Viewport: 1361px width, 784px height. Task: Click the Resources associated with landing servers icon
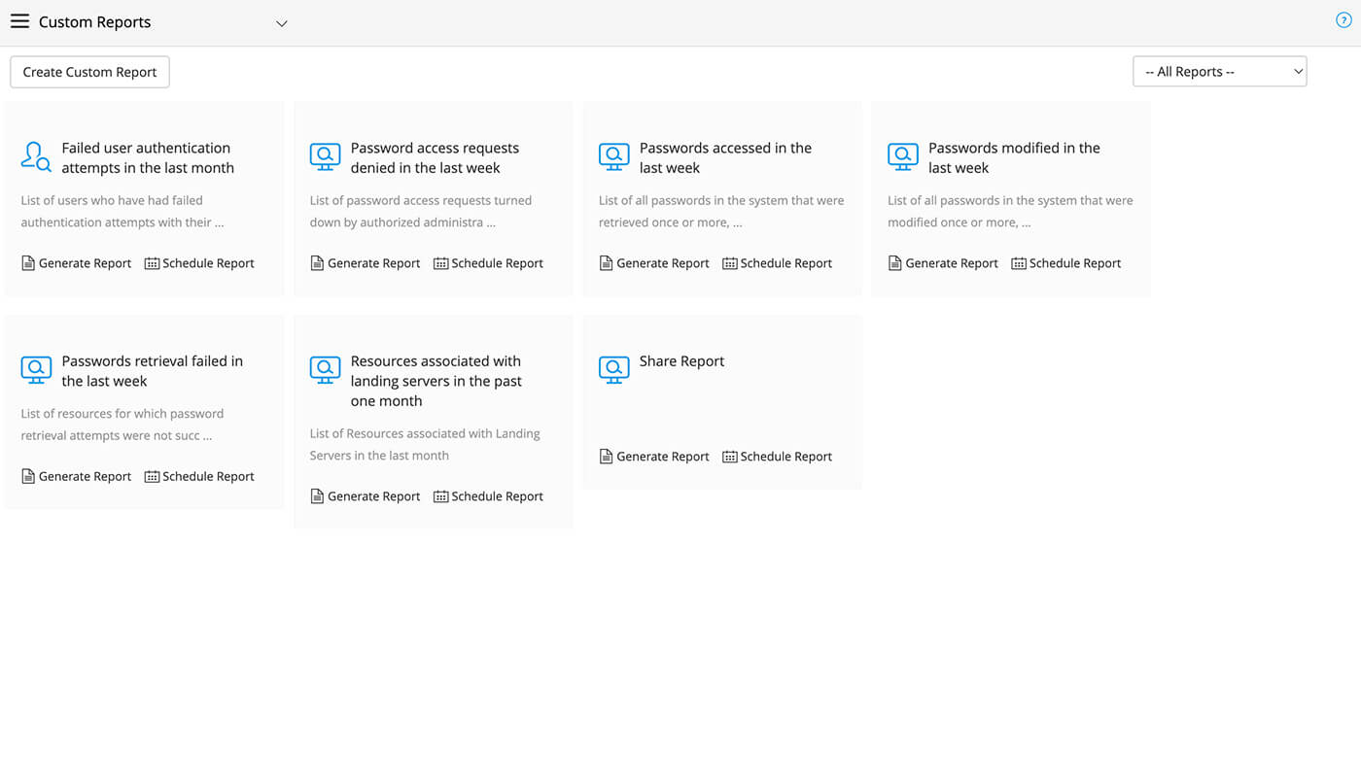(x=325, y=369)
